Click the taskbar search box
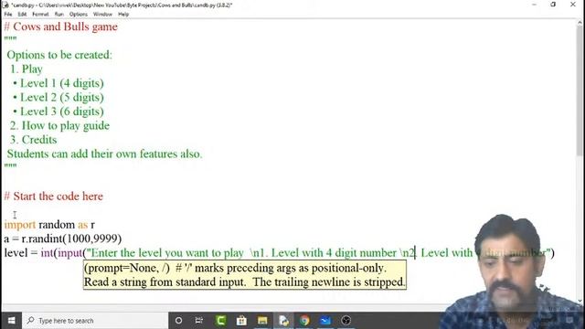 coord(95,321)
